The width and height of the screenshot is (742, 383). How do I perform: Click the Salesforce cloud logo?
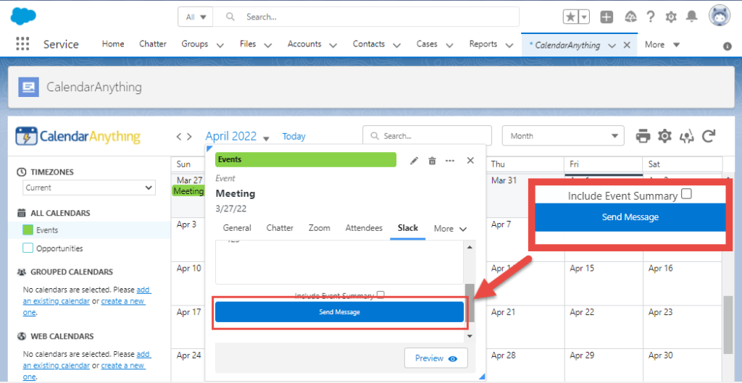(23, 17)
